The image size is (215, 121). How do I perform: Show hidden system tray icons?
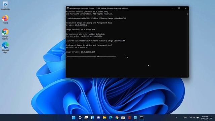[176, 118]
